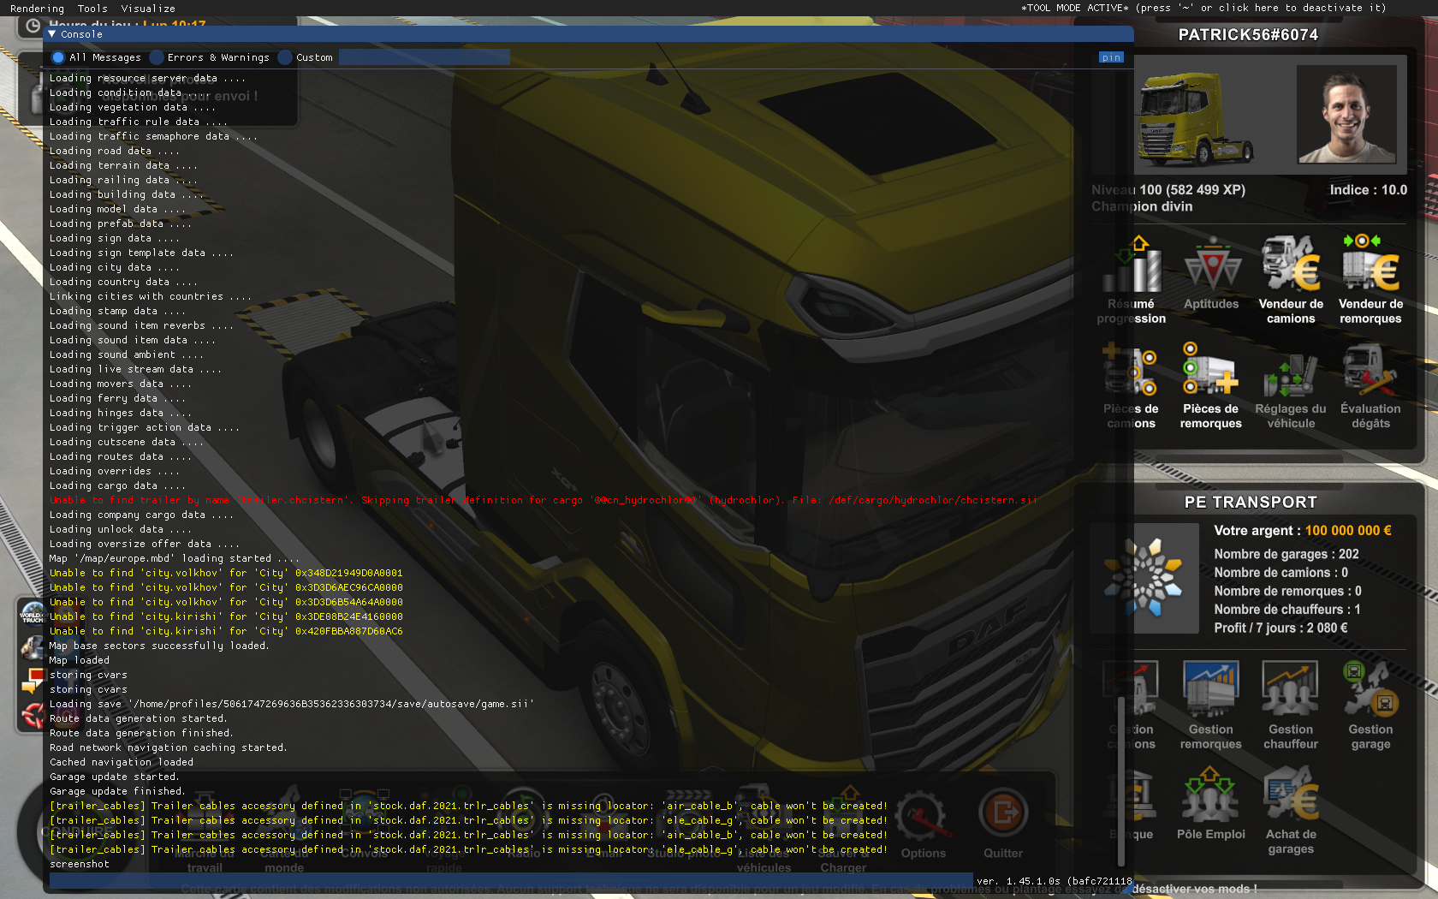Click the profile name PATRICK56#6074

(x=1248, y=35)
